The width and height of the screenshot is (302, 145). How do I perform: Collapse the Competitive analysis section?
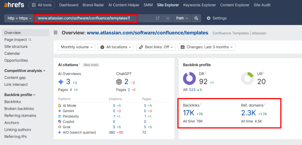click(25, 71)
